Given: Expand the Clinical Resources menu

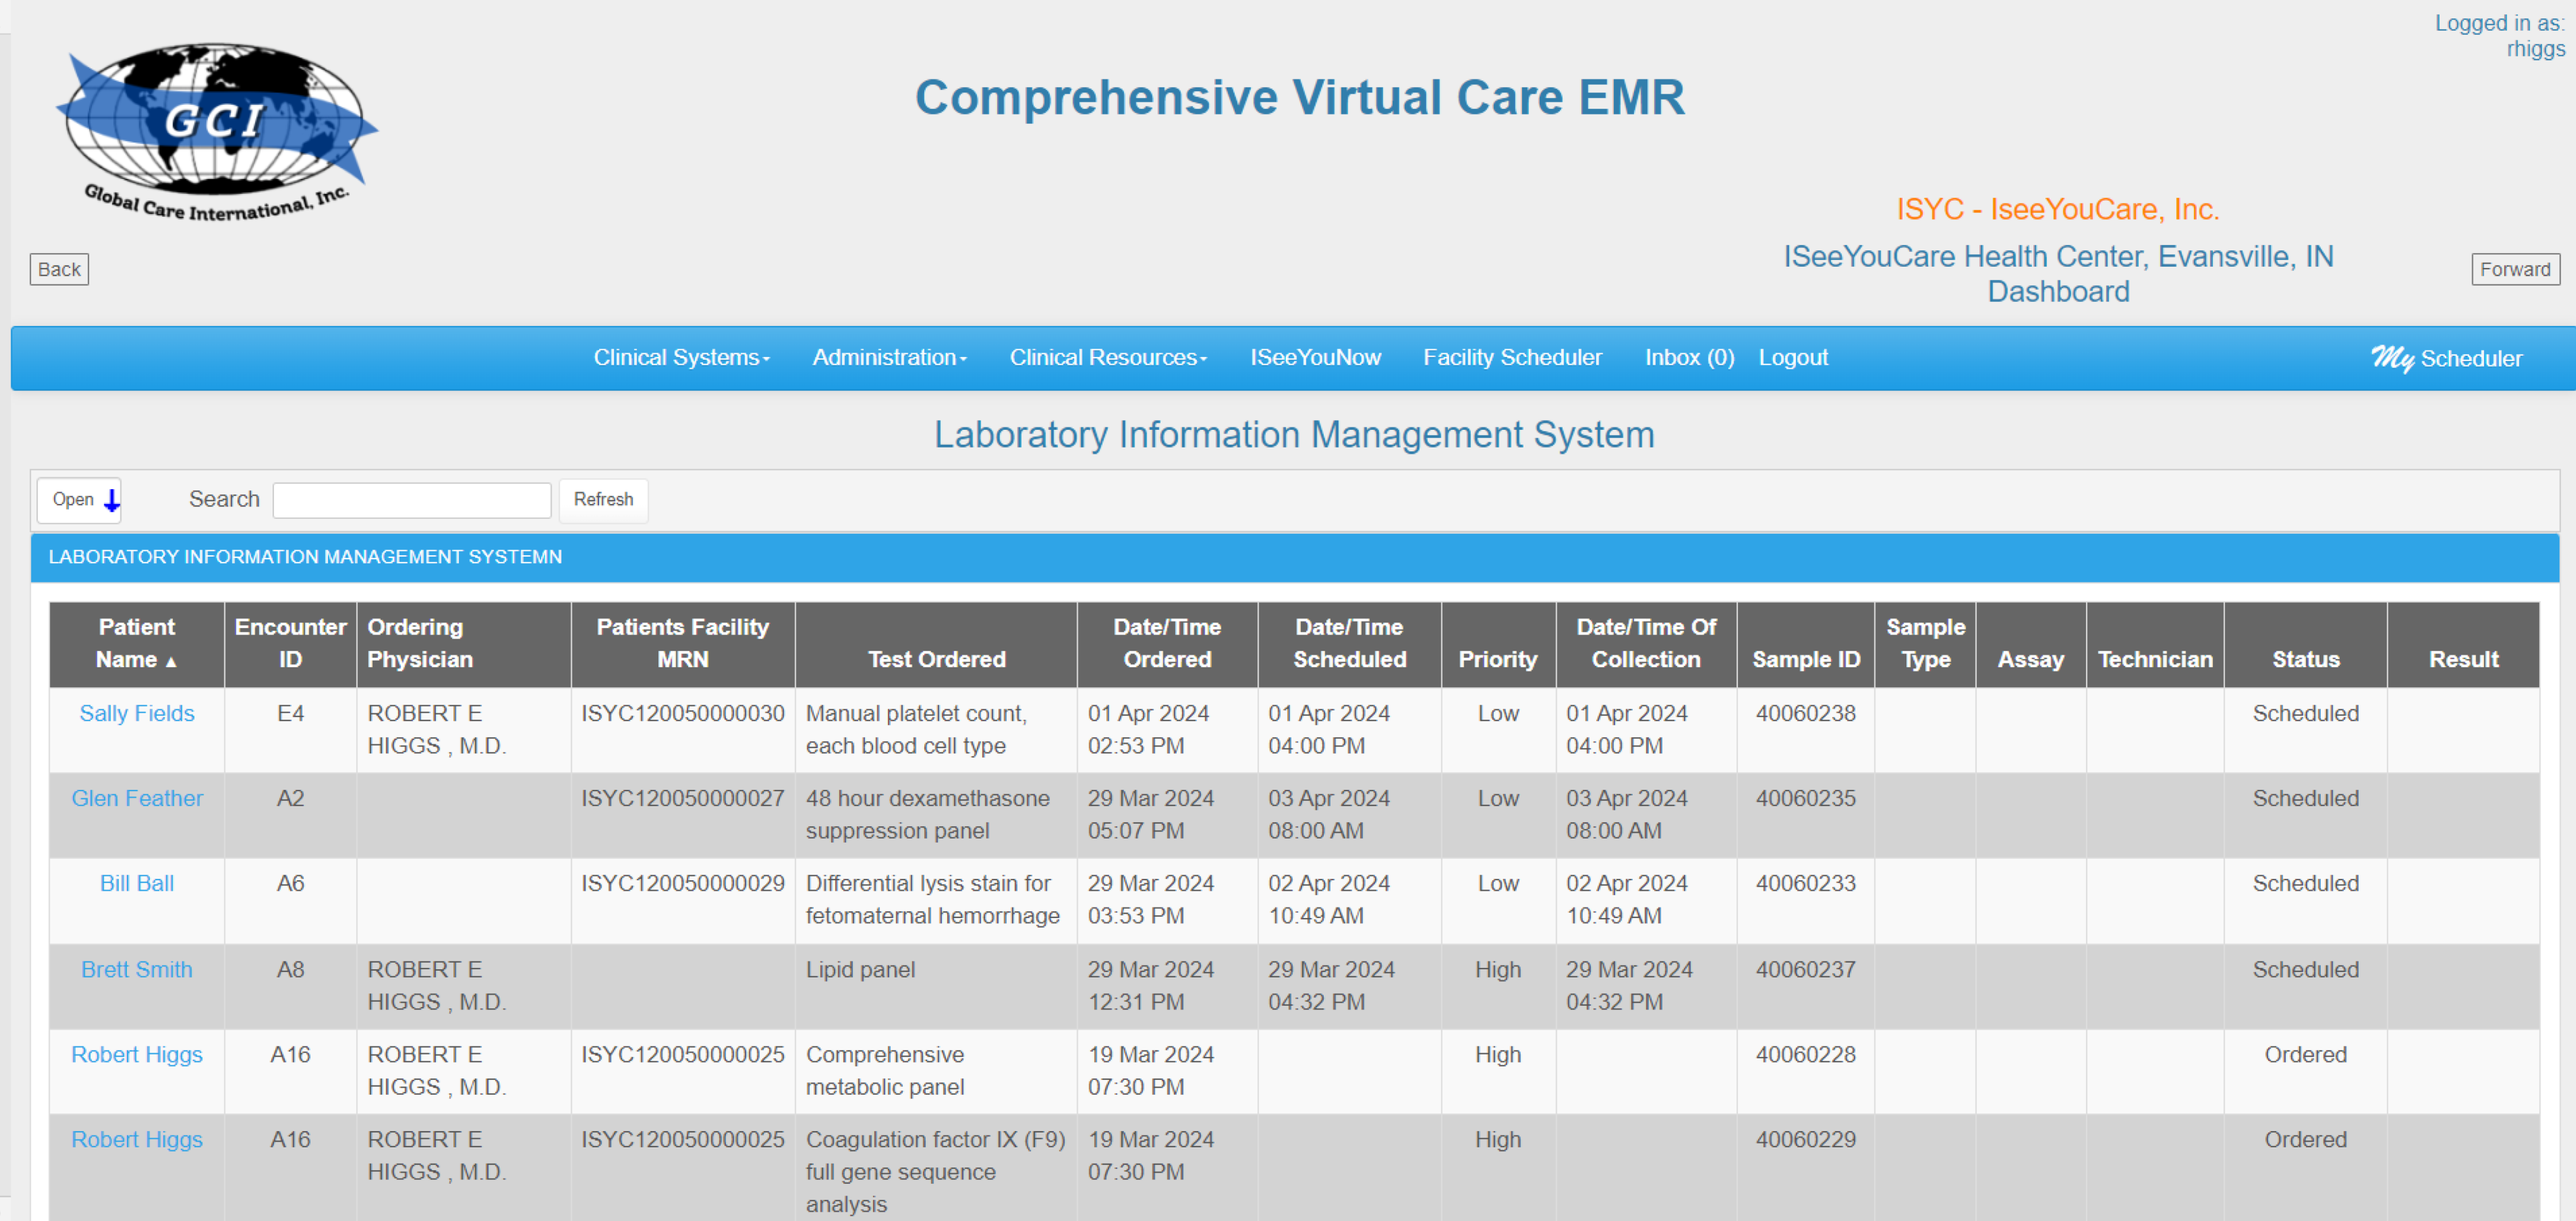Looking at the screenshot, I should tap(1108, 357).
